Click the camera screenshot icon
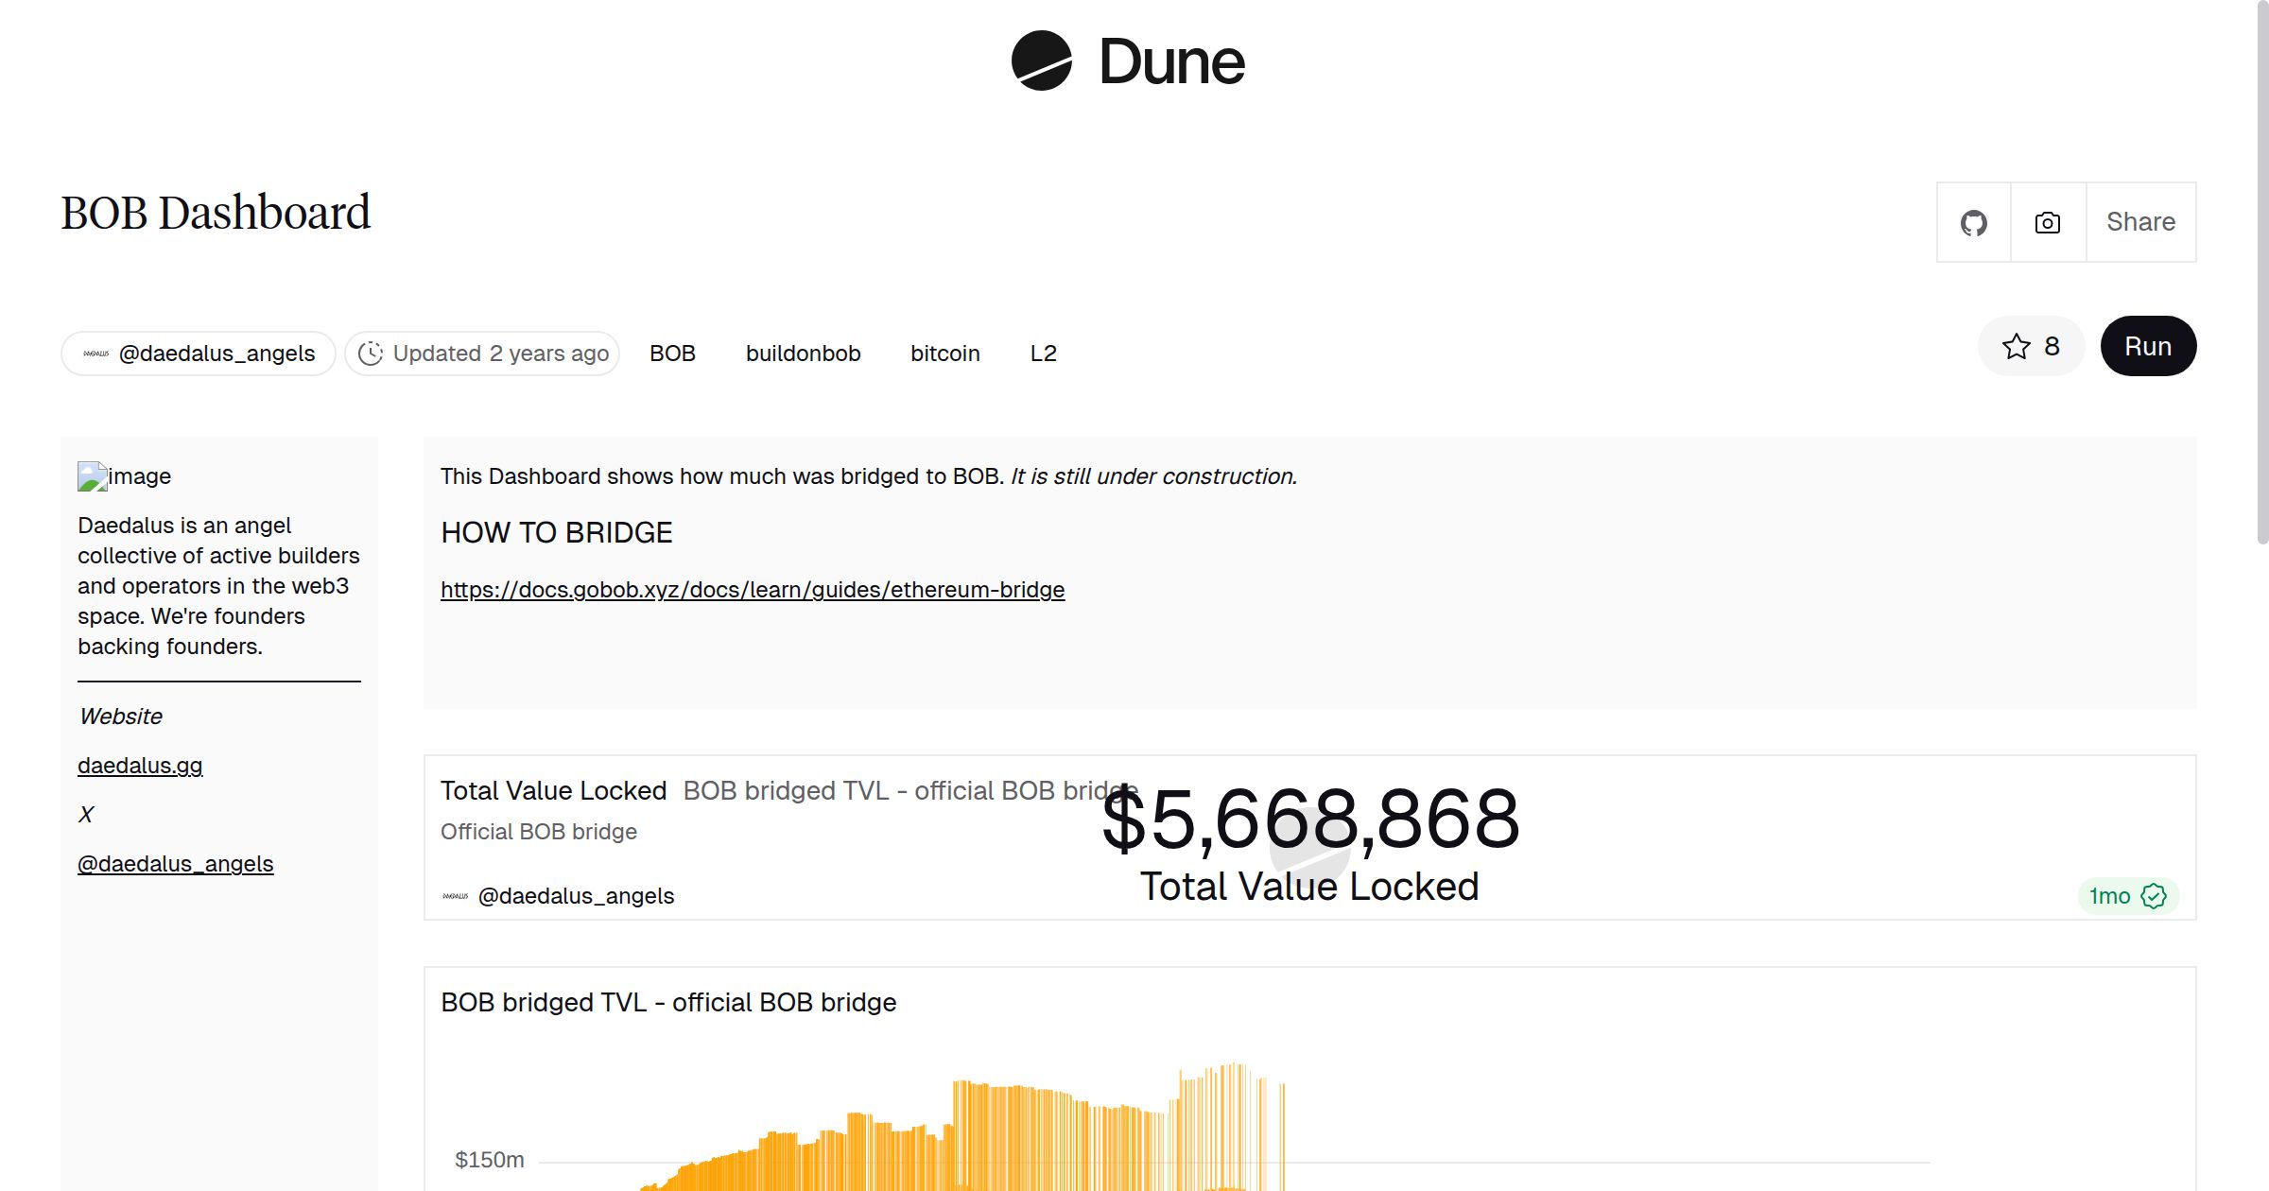Image resolution: width=2269 pixels, height=1191 pixels. pos(2048,223)
